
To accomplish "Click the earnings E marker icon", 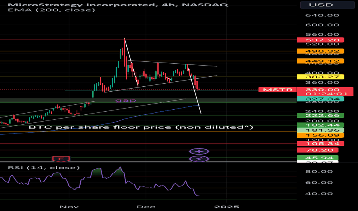I will tap(61, 158).
